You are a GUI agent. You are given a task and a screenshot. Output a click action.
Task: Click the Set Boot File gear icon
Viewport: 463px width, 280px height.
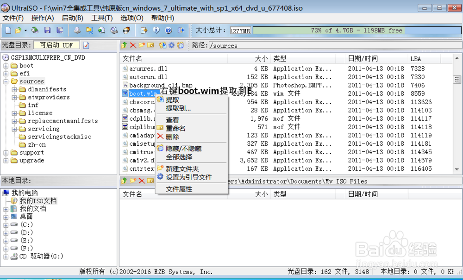[172, 45]
